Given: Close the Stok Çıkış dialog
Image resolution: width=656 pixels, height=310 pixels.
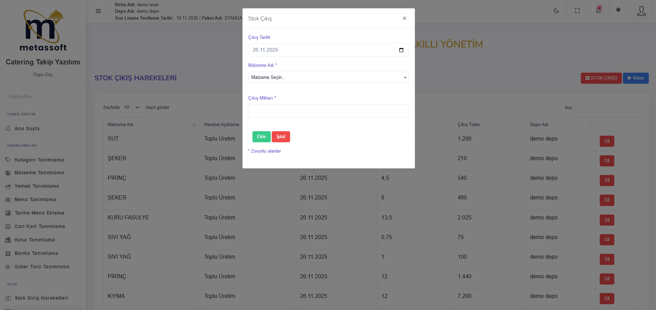Looking at the screenshot, I should [405, 18].
